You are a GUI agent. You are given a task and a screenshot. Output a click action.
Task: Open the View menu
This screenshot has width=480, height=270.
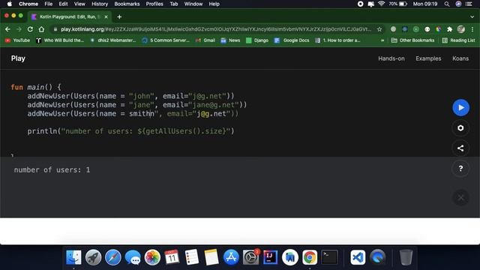pos(79,4)
